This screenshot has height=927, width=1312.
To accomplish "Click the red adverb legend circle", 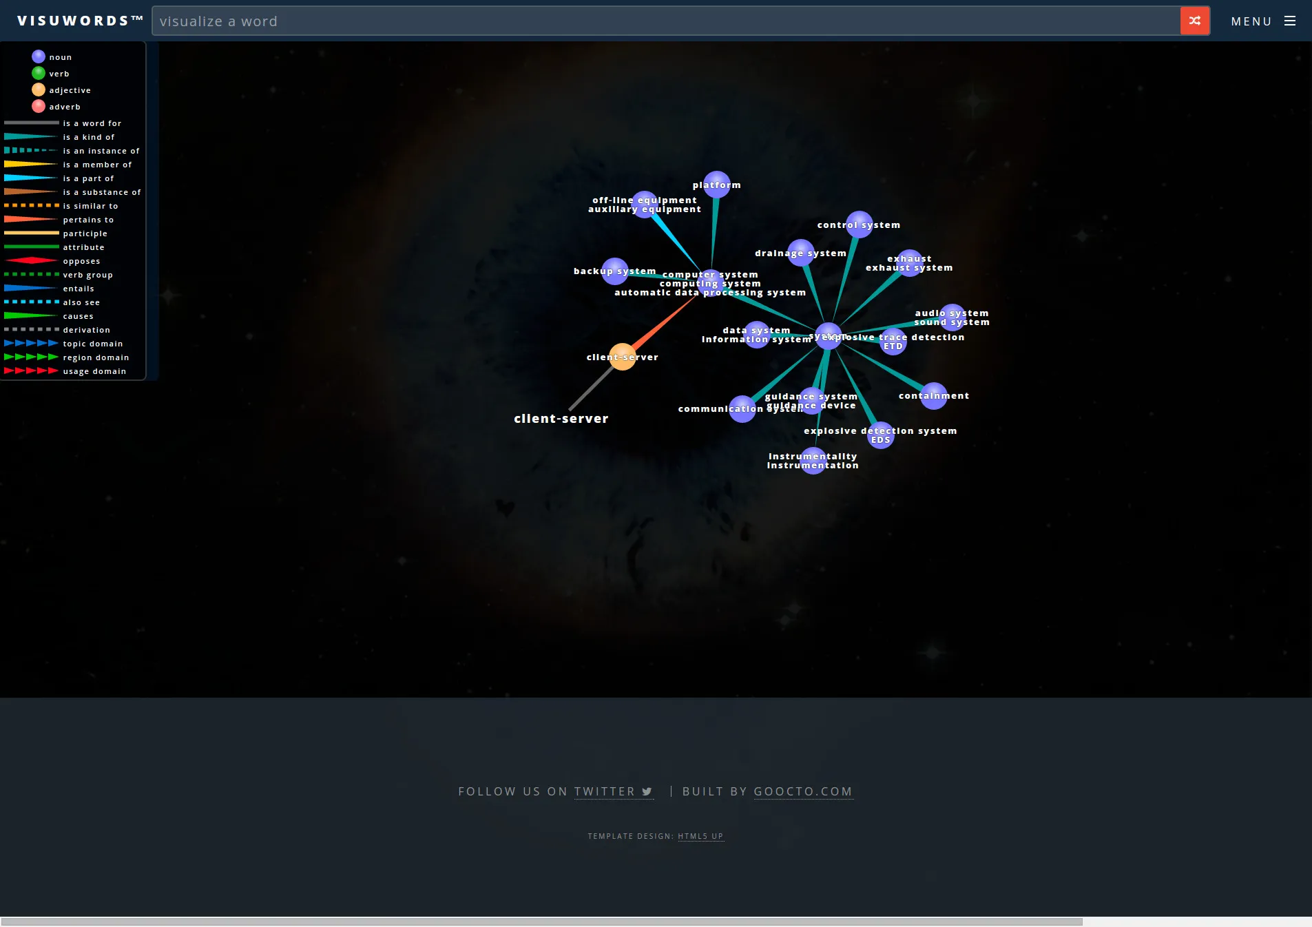I will (38, 105).
